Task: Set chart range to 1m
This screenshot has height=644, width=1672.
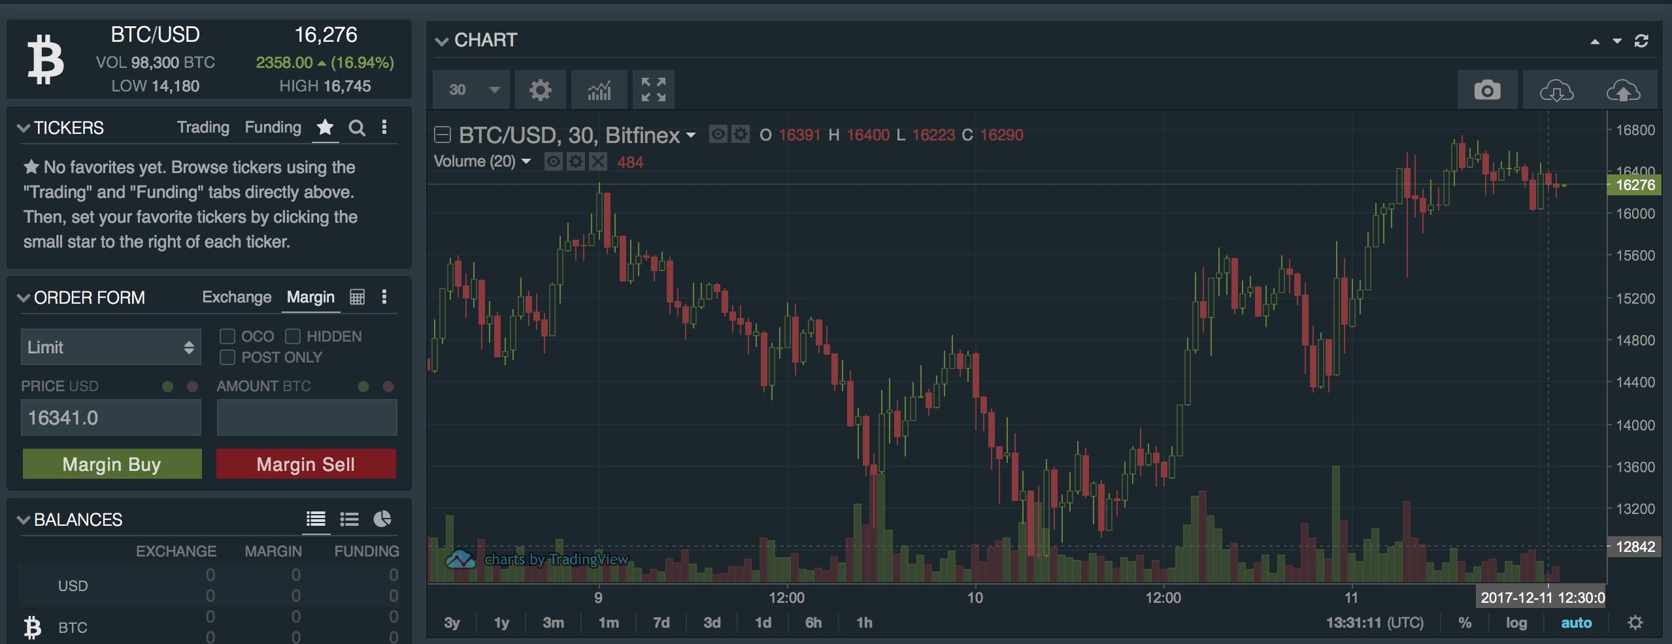Action: (609, 623)
